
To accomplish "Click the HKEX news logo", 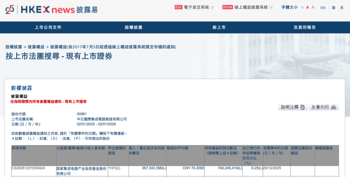I will point(51,10).
